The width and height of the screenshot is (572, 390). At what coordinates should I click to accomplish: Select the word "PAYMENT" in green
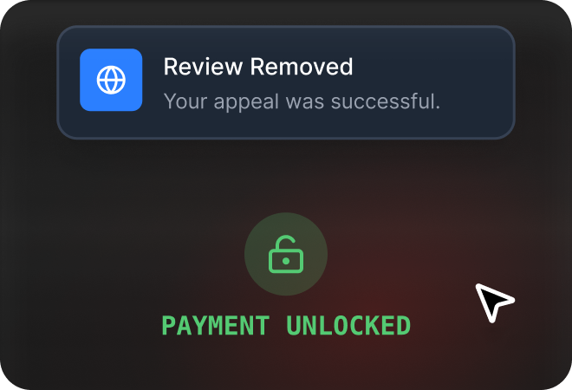tap(216, 325)
